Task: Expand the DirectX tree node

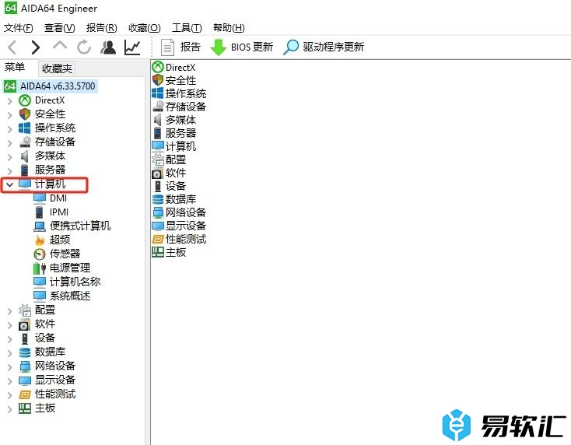Action: [x=10, y=100]
